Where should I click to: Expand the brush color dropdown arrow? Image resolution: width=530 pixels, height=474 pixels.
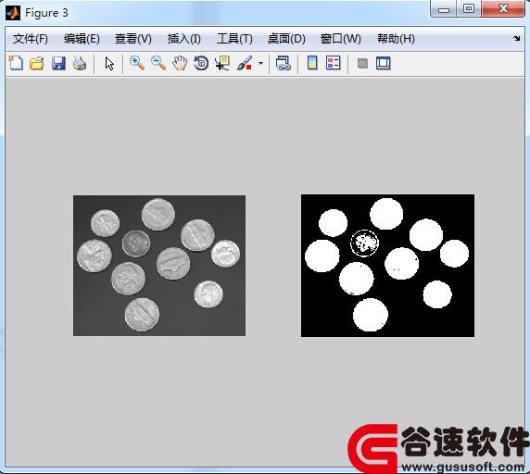(x=260, y=63)
